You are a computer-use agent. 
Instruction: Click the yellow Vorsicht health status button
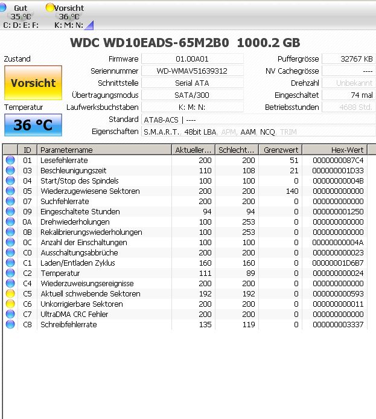[x=33, y=83]
